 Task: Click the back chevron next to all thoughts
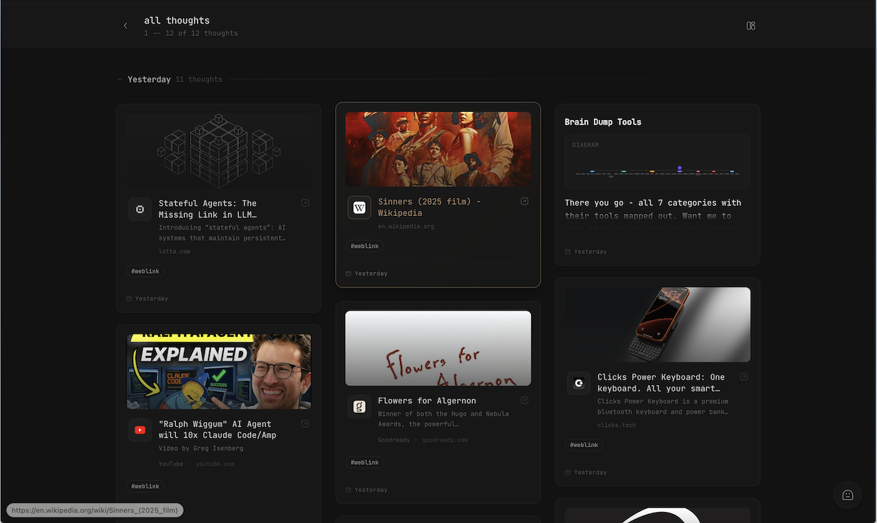125,25
